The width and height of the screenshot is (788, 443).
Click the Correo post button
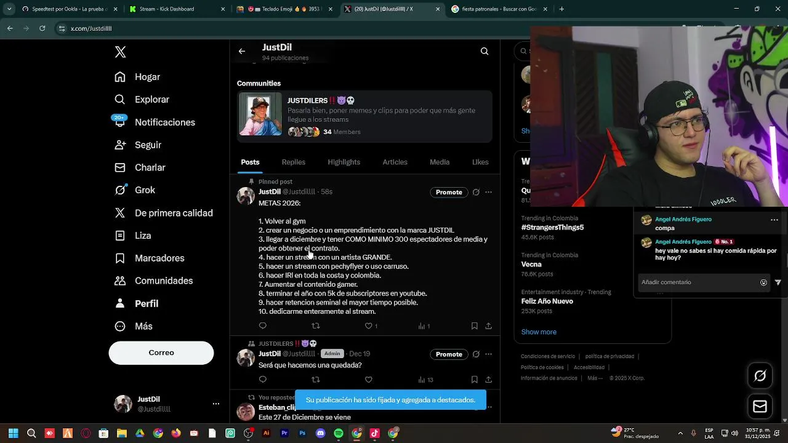(x=161, y=353)
